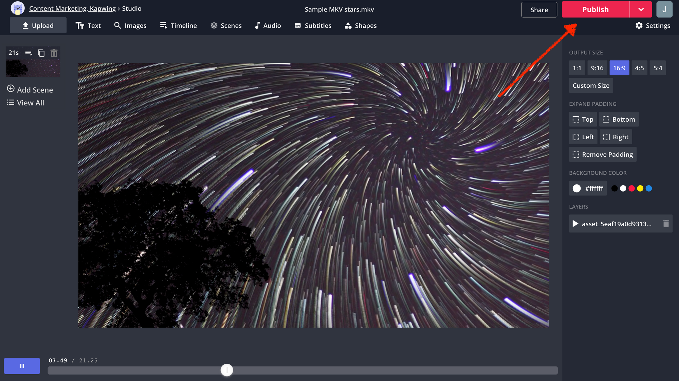Pause playback with the pause button
Viewport: 679px width, 381px height.
click(22, 366)
